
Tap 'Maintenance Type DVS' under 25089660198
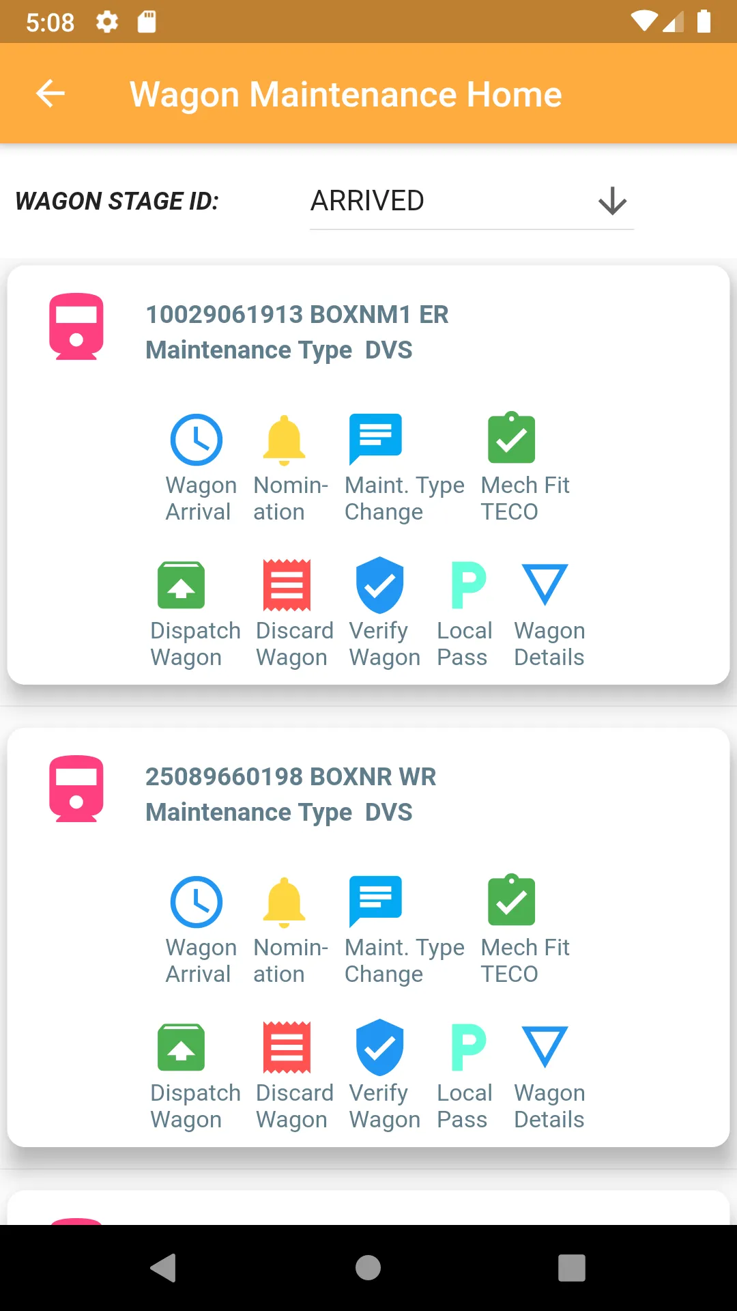click(x=279, y=813)
